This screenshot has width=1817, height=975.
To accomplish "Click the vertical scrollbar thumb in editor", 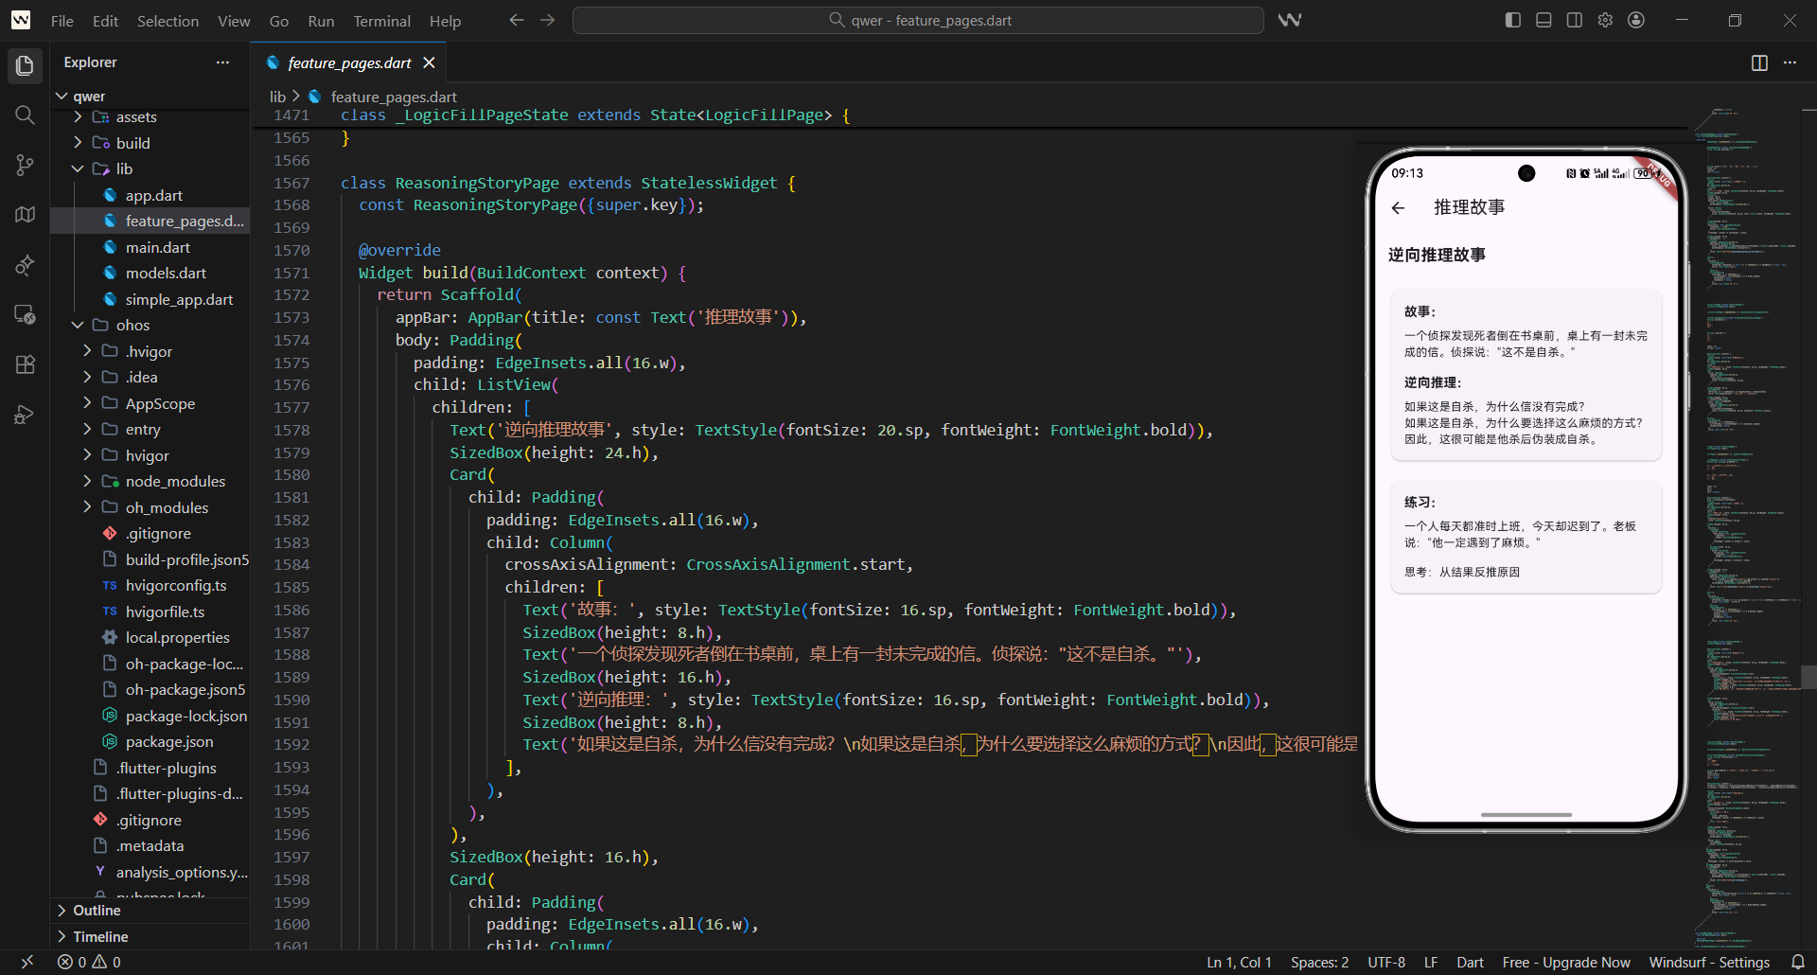I will coord(1808,676).
